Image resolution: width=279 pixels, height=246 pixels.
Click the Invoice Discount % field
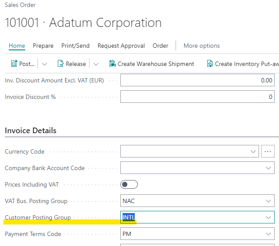click(197, 97)
